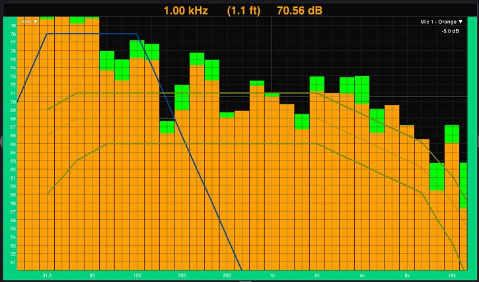The width and height of the screenshot is (479, 282).
Task: Select the 63 frequency axis label
Action: pyautogui.click(x=92, y=275)
